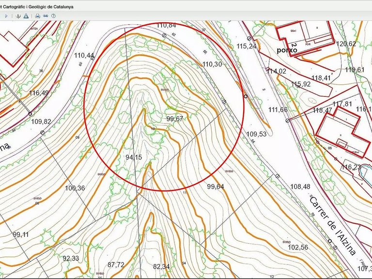Click elevation label 114,02
372x279 pixels.
[x=277, y=71]
